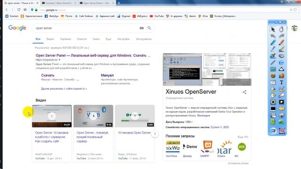The image size is (301, 169).
Task: Reload the page with refresh icon
Action: [x=19, y=9]
